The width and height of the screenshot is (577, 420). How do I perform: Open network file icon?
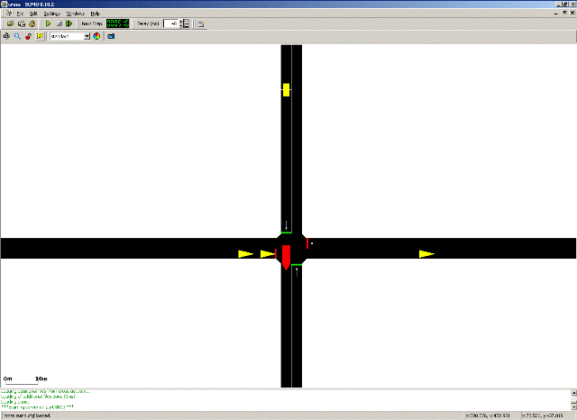[22, 24]
